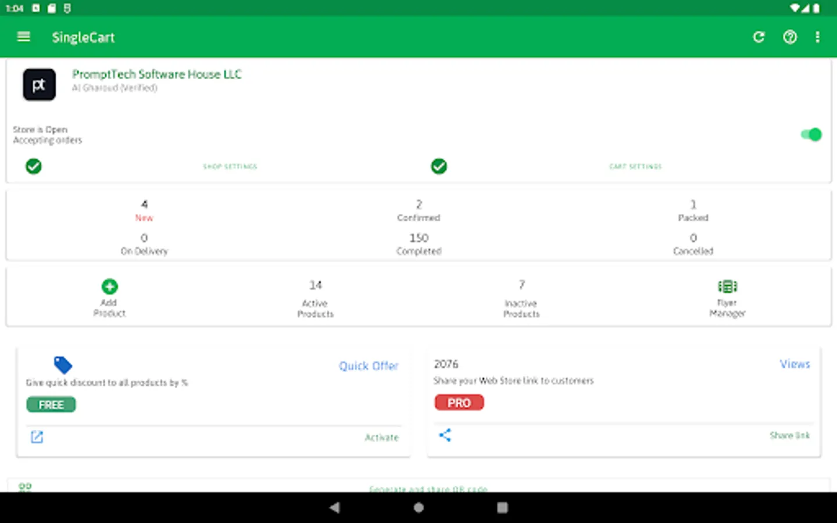
Task: Open the overflow menu in the top bar
Action: tap(817, 37)
